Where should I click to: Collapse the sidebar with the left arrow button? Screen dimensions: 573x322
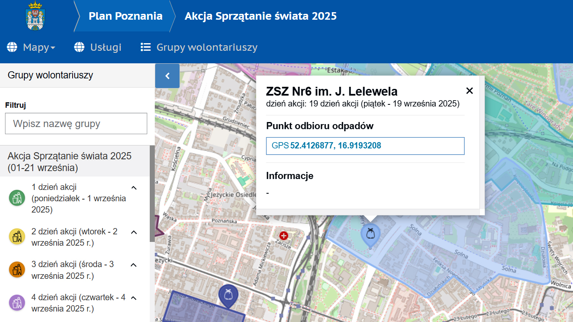167,76
